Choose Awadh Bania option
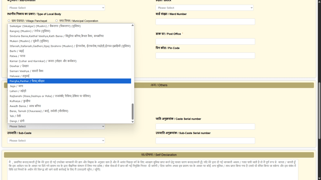Viewport: 321px width, 180px height. [69, 106]
